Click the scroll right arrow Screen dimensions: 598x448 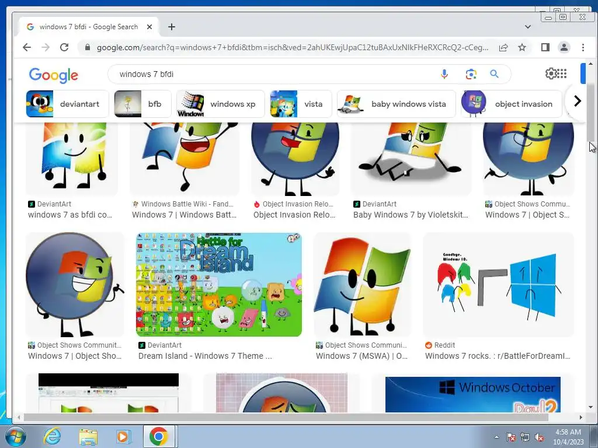tap(581, 418)
